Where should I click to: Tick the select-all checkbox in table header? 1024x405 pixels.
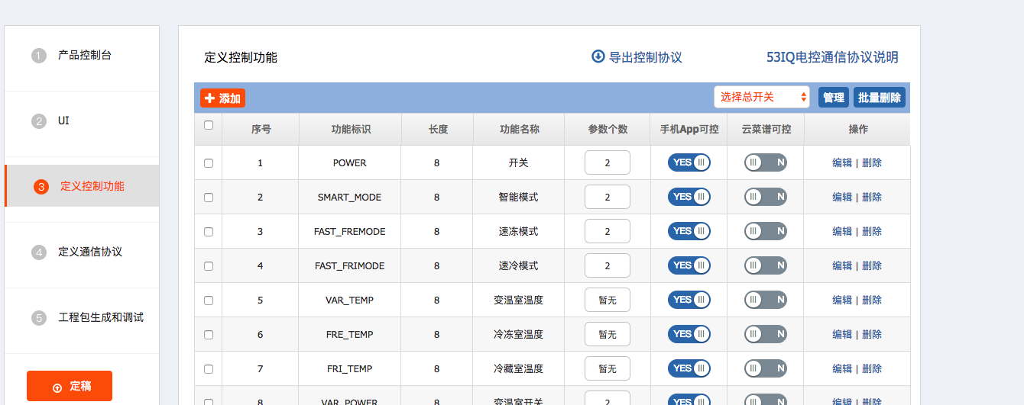point(209,125)
